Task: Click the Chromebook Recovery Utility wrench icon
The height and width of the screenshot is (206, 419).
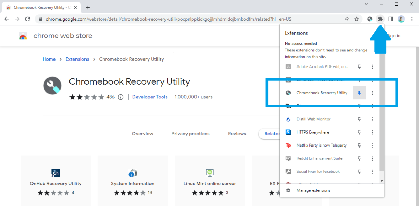Action: click(x=52, y=85)
